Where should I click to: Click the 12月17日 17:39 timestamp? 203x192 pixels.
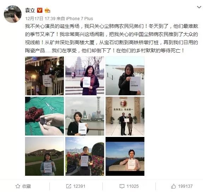click(40, 18)
